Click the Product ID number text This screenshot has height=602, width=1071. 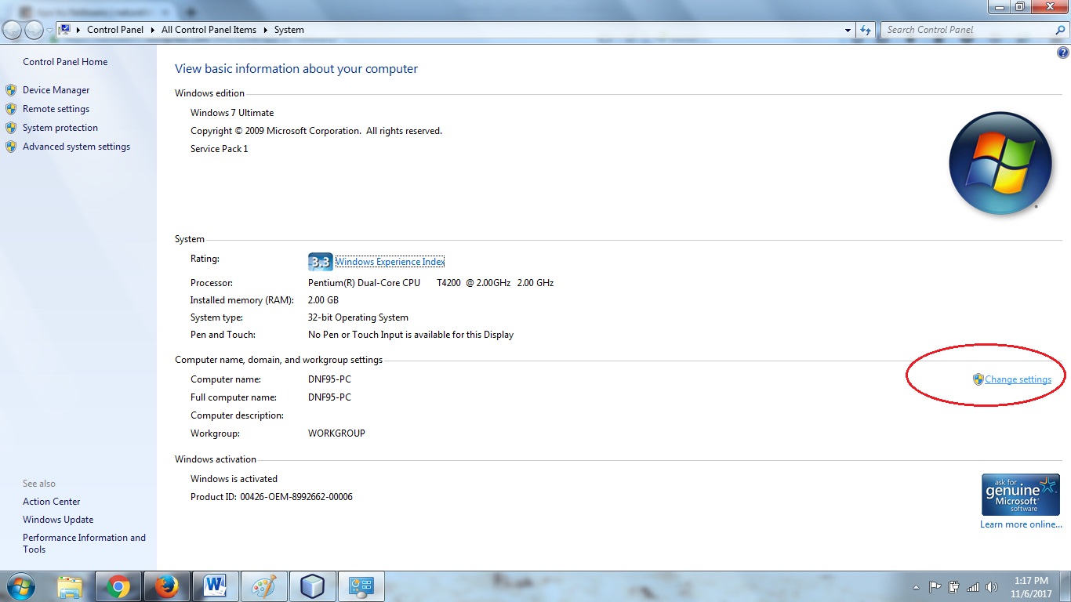click(296, 497)
